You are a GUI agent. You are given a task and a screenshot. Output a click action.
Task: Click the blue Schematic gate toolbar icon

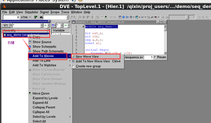(x=124, y=17)
